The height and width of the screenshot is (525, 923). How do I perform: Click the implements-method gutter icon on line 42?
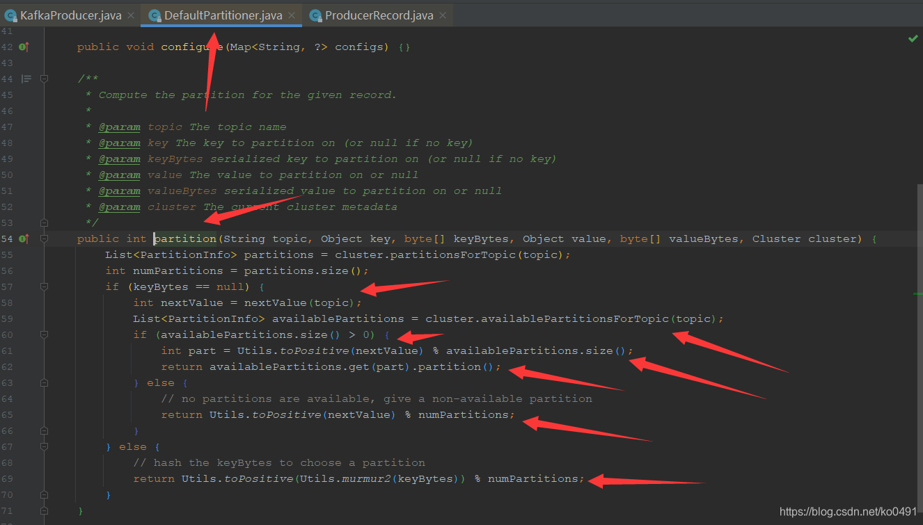coord(24,47)
